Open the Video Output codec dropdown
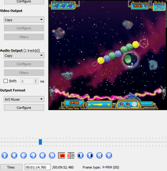This screenshot has width=167, height=171. (24, 20)
